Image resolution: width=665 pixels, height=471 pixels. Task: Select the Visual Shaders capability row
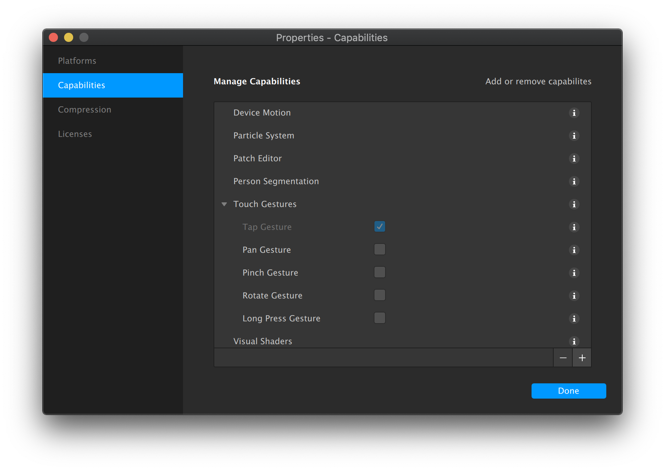263,341
